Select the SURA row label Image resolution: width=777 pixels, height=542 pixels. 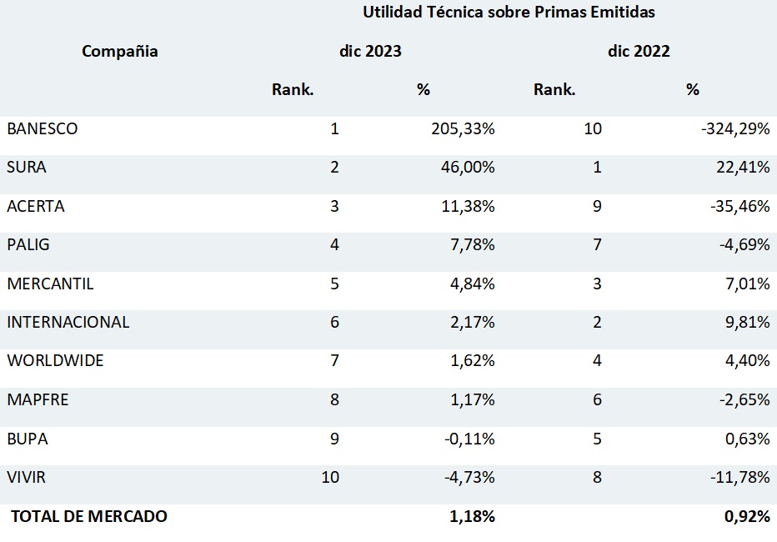tap(27, 168)
